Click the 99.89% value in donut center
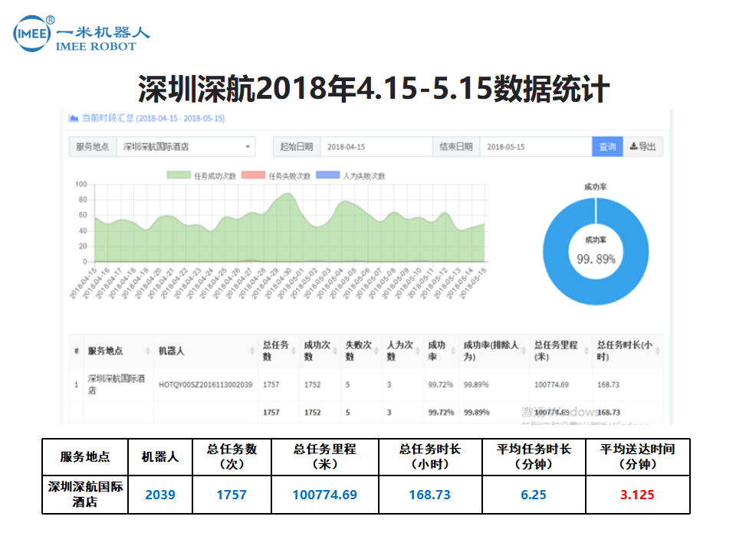 [596, 259]
